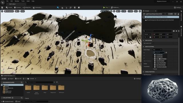
Task: Open the Edit menu
Action: [x=11, y=1]
